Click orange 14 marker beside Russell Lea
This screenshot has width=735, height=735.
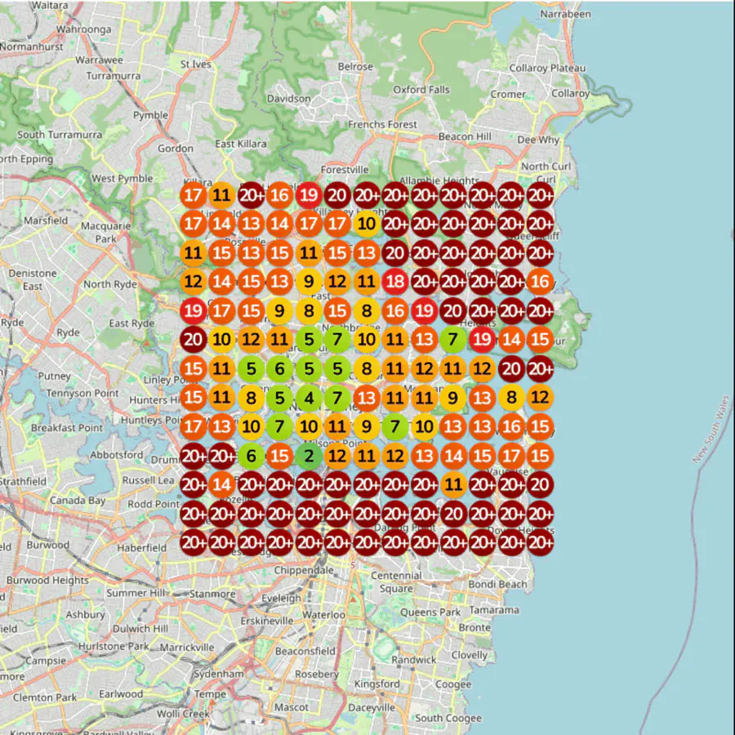pos(221,484)
